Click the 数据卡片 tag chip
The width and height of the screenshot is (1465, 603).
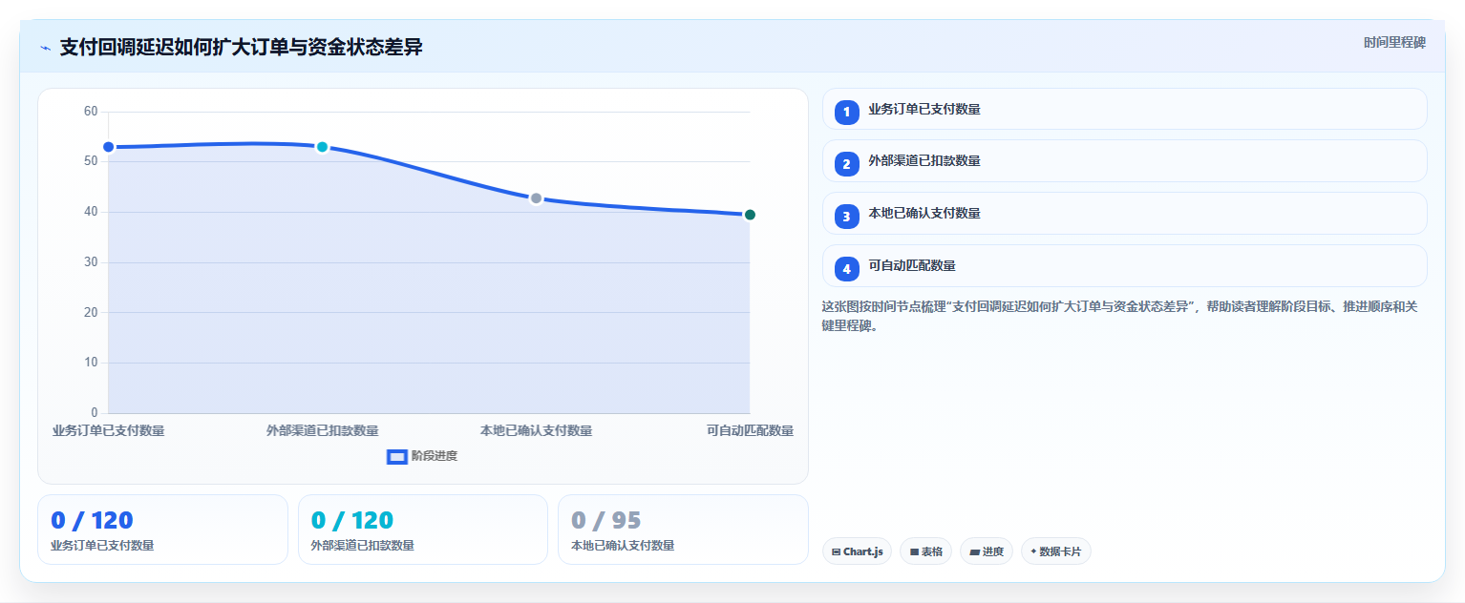1055,551
